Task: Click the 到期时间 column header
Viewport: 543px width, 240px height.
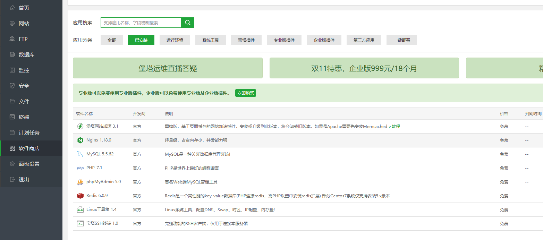Action: click(533, 114)
